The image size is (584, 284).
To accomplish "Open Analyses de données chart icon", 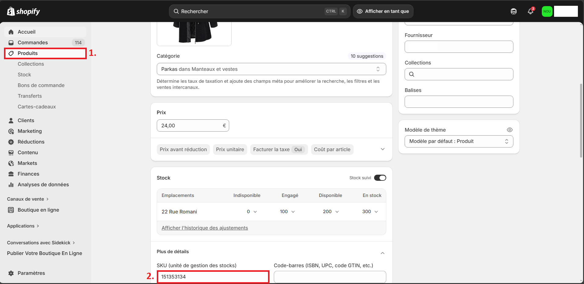I will pos(11,185).
